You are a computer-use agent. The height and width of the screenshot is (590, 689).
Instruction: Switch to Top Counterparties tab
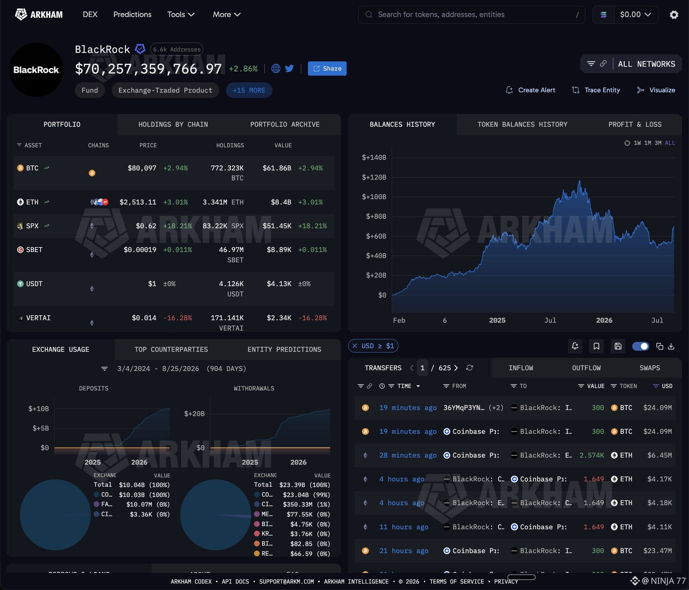[171, 349]
